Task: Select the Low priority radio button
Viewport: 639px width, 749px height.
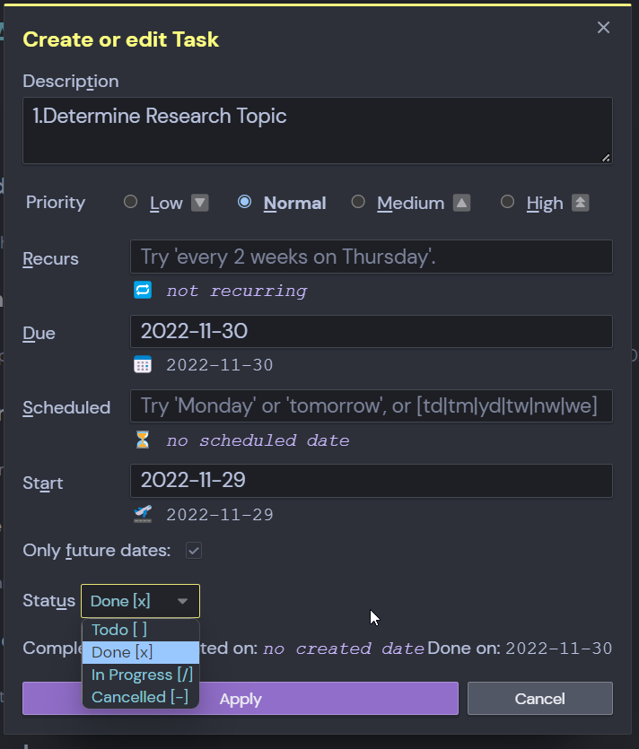Action: (129, 202)
